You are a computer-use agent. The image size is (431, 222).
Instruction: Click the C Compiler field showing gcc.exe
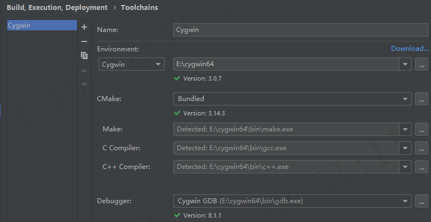(286, 148)
